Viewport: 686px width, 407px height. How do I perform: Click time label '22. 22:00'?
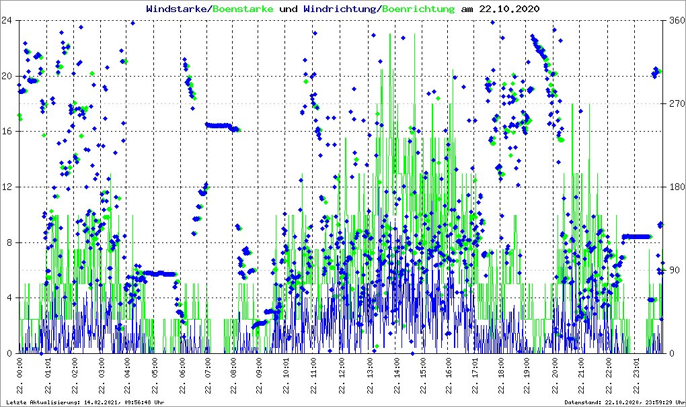608,375
